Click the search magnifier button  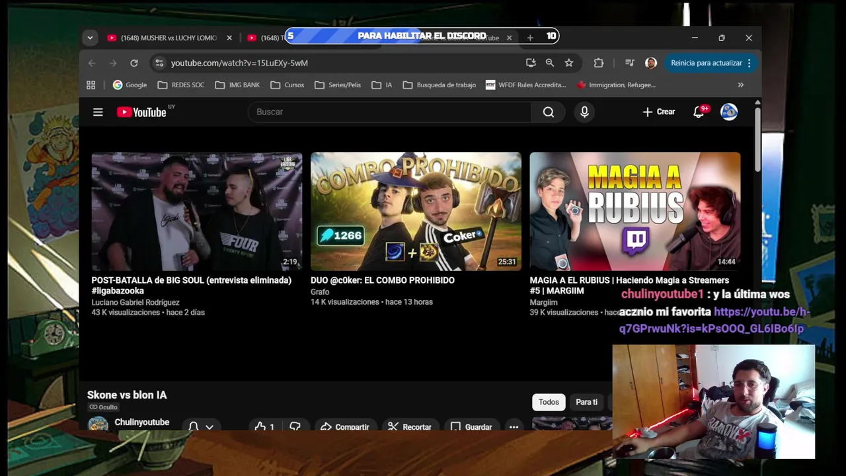coord(549,112)
